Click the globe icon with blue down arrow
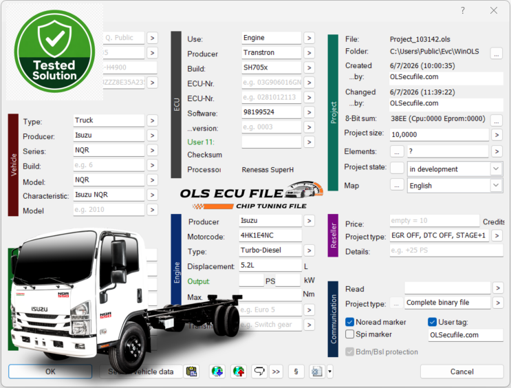This screenshot has height=388, width=511. point(217,371)
